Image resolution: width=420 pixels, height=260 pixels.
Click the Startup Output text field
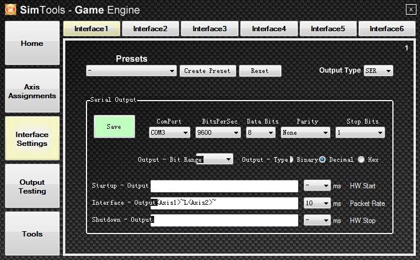point(224,186)
